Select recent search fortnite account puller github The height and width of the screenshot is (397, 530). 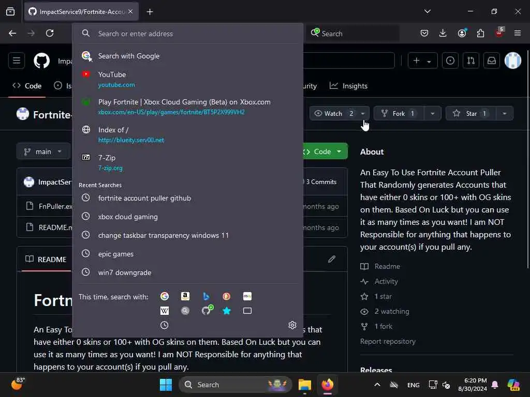click(188, 198)
